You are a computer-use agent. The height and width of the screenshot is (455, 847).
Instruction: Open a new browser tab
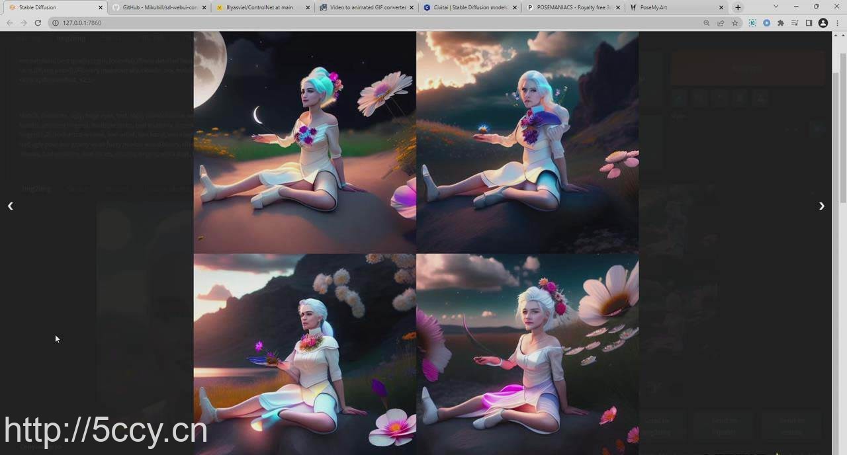tap(738, 7)
